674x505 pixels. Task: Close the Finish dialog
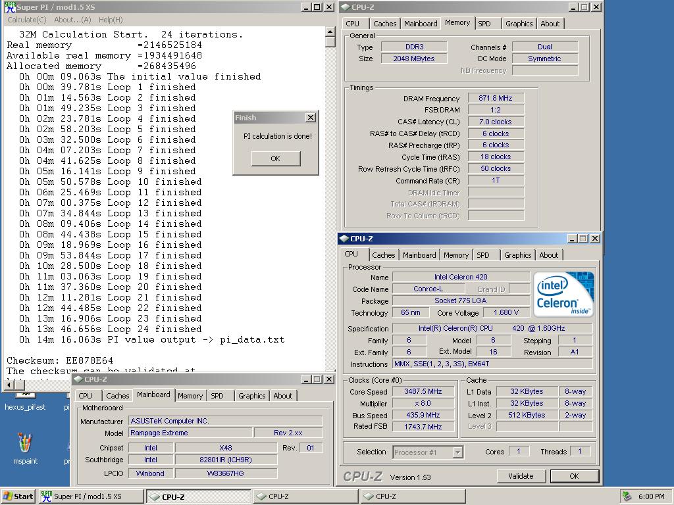point(311,117)
